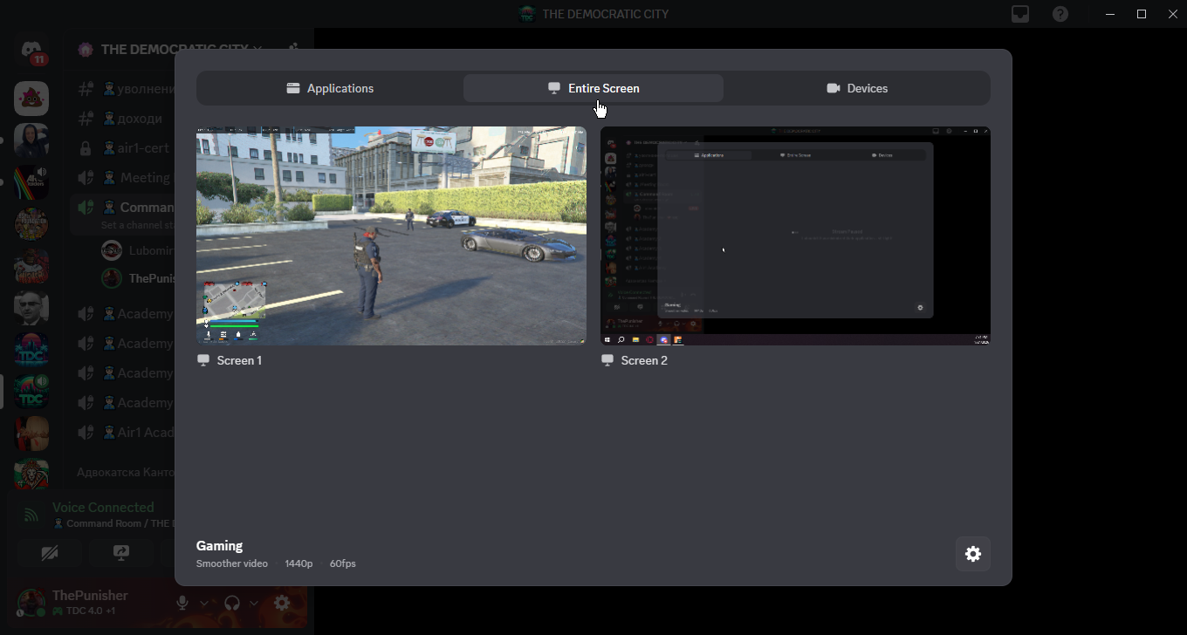1187x635 pixels.
Task: Open the lion flag server icon
Action: (x=31, y=475)
